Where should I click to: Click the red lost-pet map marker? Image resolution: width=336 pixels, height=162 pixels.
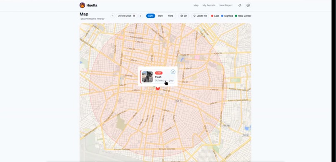158,88
